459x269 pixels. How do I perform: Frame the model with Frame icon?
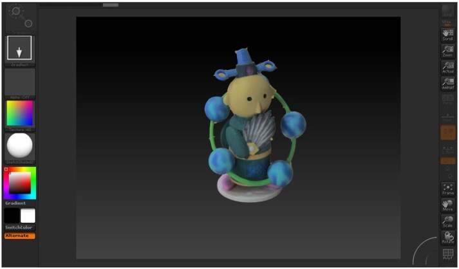(447, 189)
